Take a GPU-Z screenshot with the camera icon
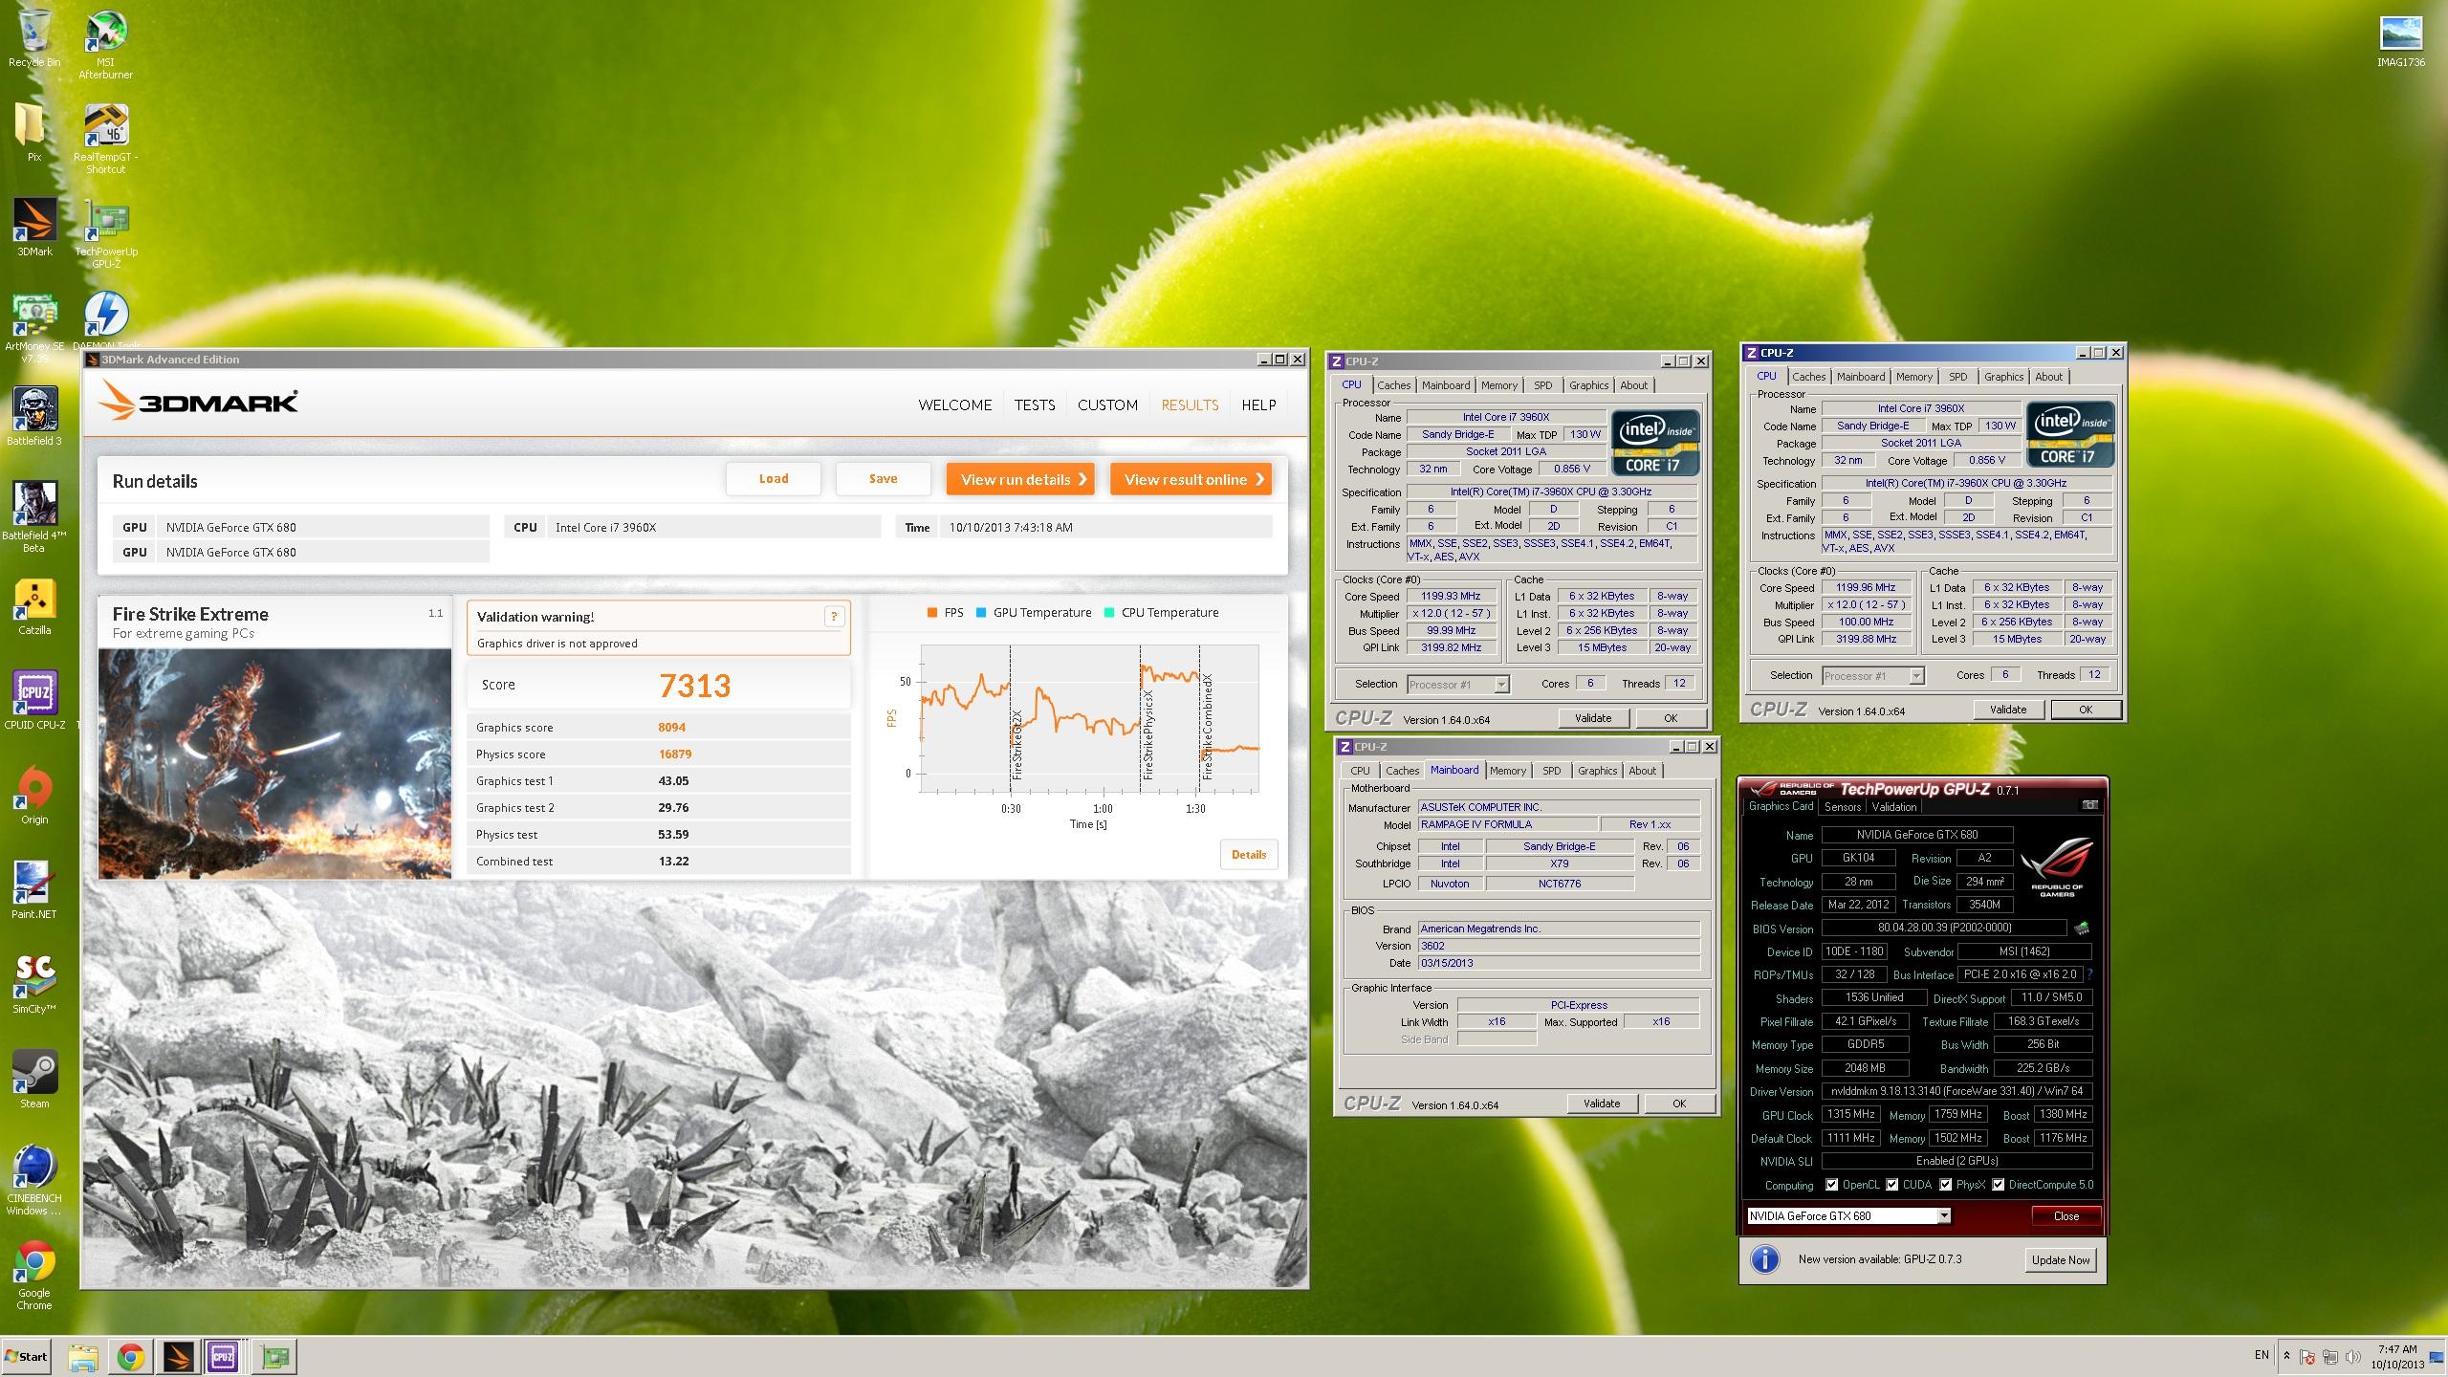Viewport: 2448px width, 1377px height. pyautogui.click(x=2089, y=805)
